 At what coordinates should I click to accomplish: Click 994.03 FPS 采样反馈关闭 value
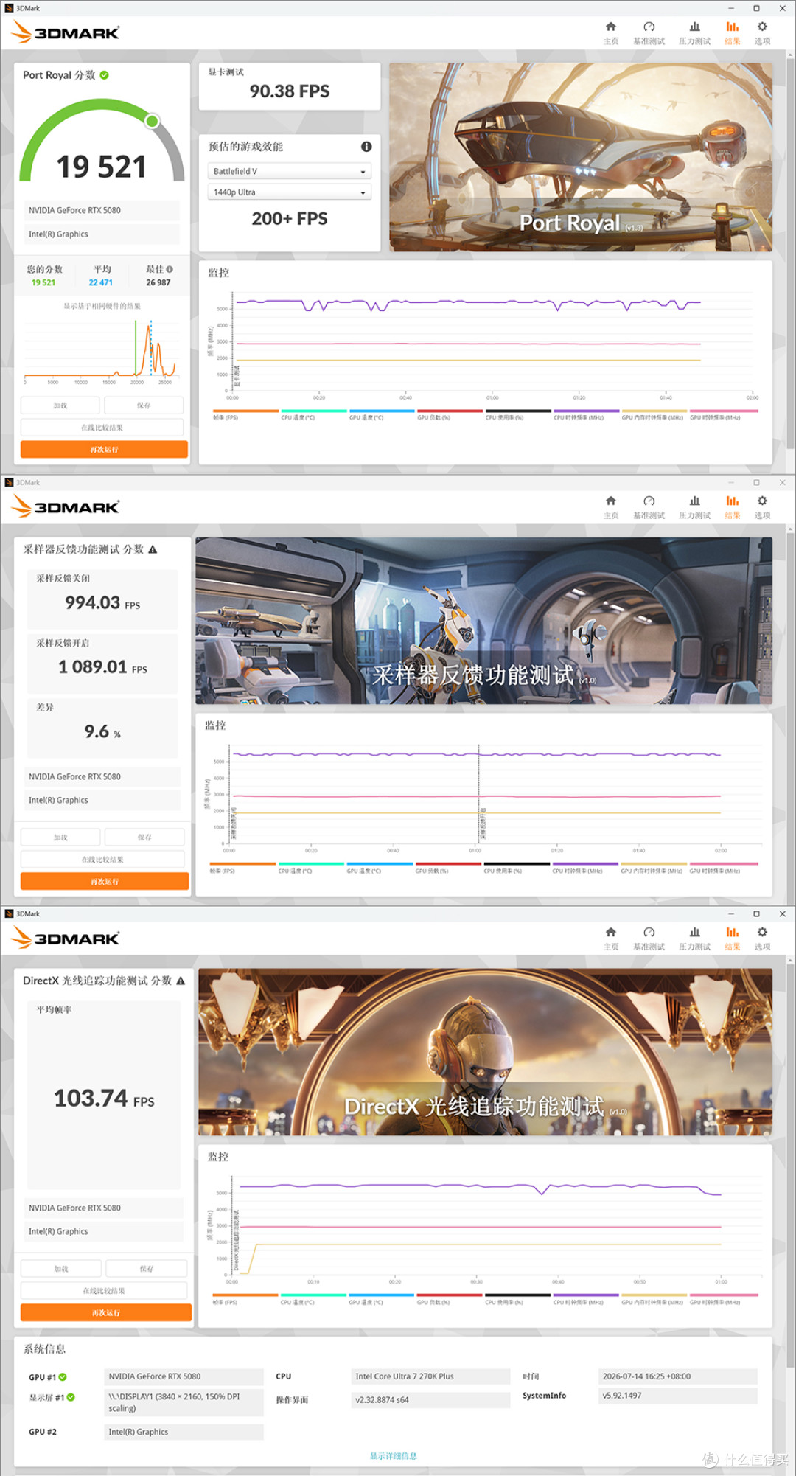[102, 603]
